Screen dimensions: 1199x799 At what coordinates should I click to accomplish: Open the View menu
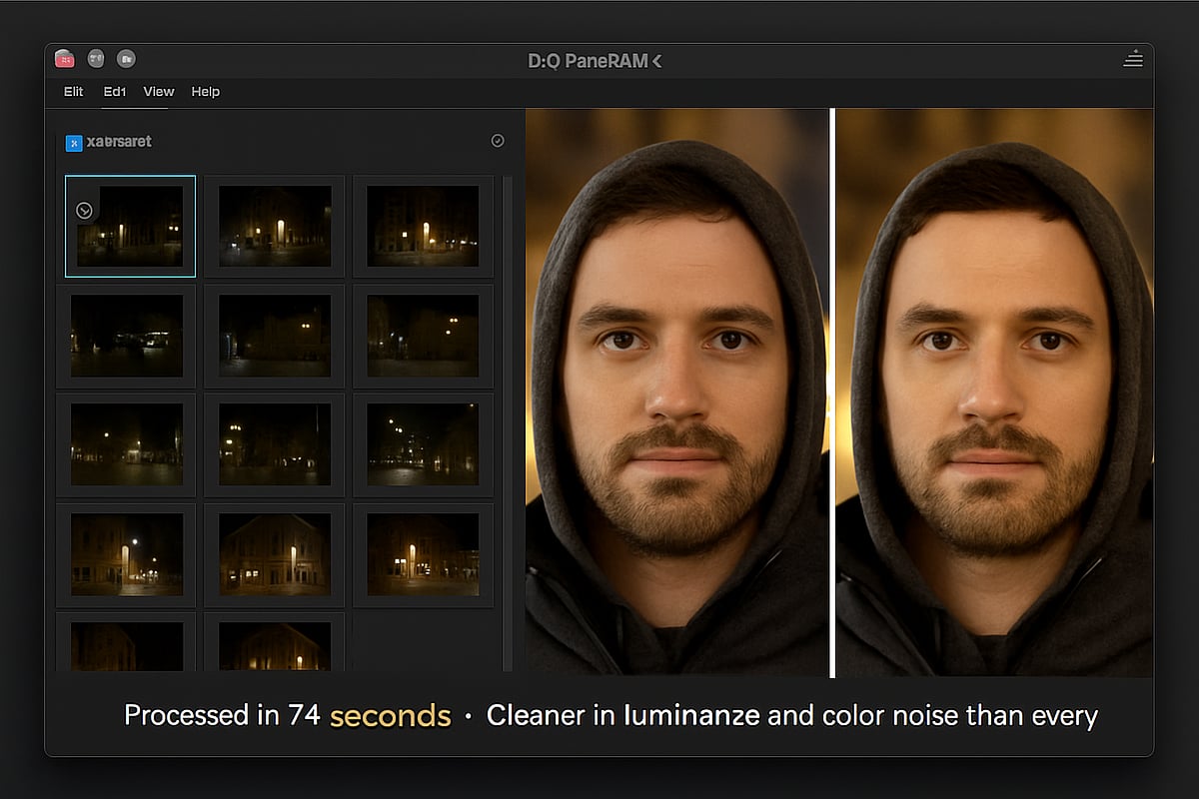[159, 92]
